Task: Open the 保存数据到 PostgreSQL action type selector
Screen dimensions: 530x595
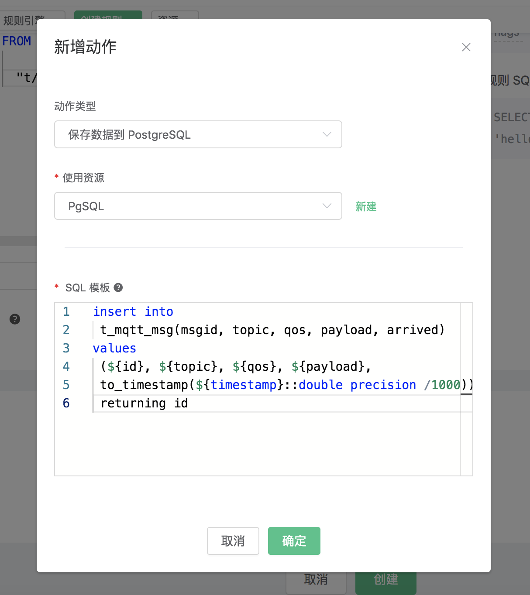Action: point(198,134)
